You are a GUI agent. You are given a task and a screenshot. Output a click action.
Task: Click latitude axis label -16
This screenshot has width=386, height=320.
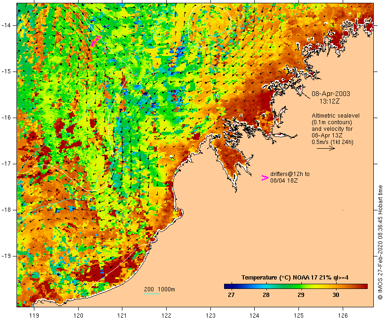[x=6, y=118]
